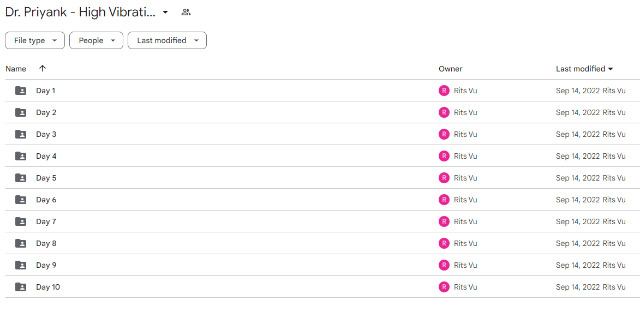Viewport: 640px width, 312px height.
Task: Click the owner avatar in the Day 9 row
Action: (444, 265)
